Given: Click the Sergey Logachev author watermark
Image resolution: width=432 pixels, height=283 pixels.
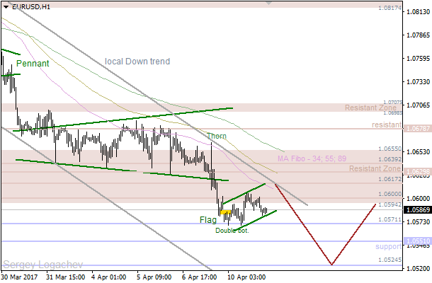Looking at the screenshot, I should click(36, 262).
